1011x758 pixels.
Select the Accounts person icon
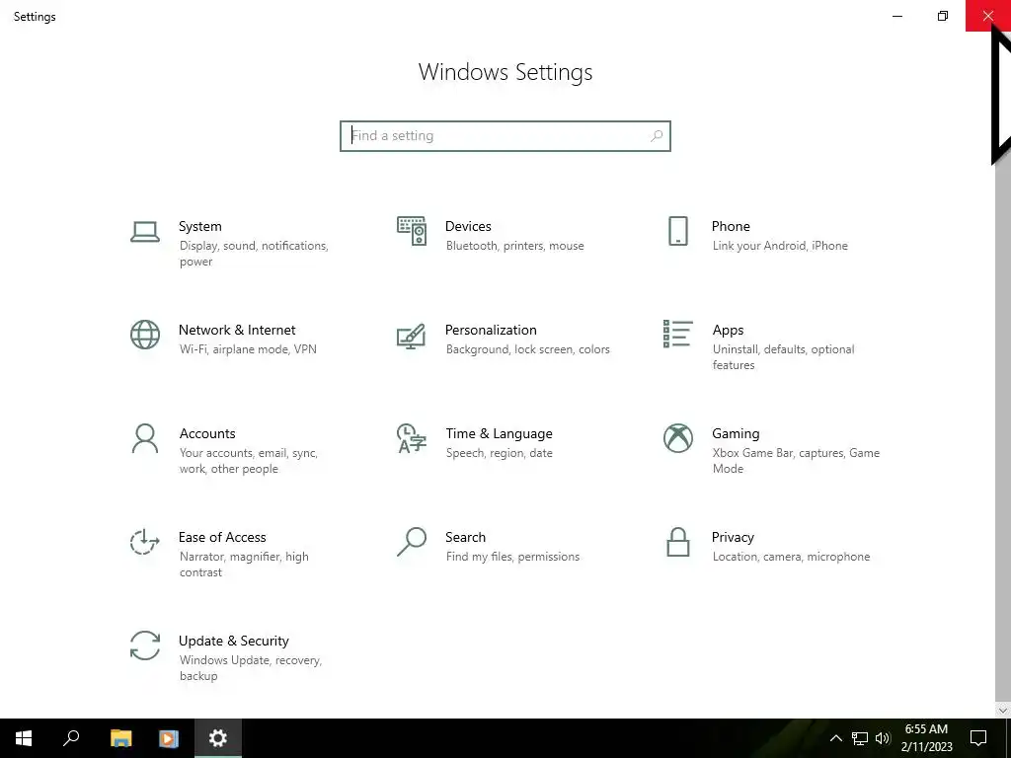(145, 438)
